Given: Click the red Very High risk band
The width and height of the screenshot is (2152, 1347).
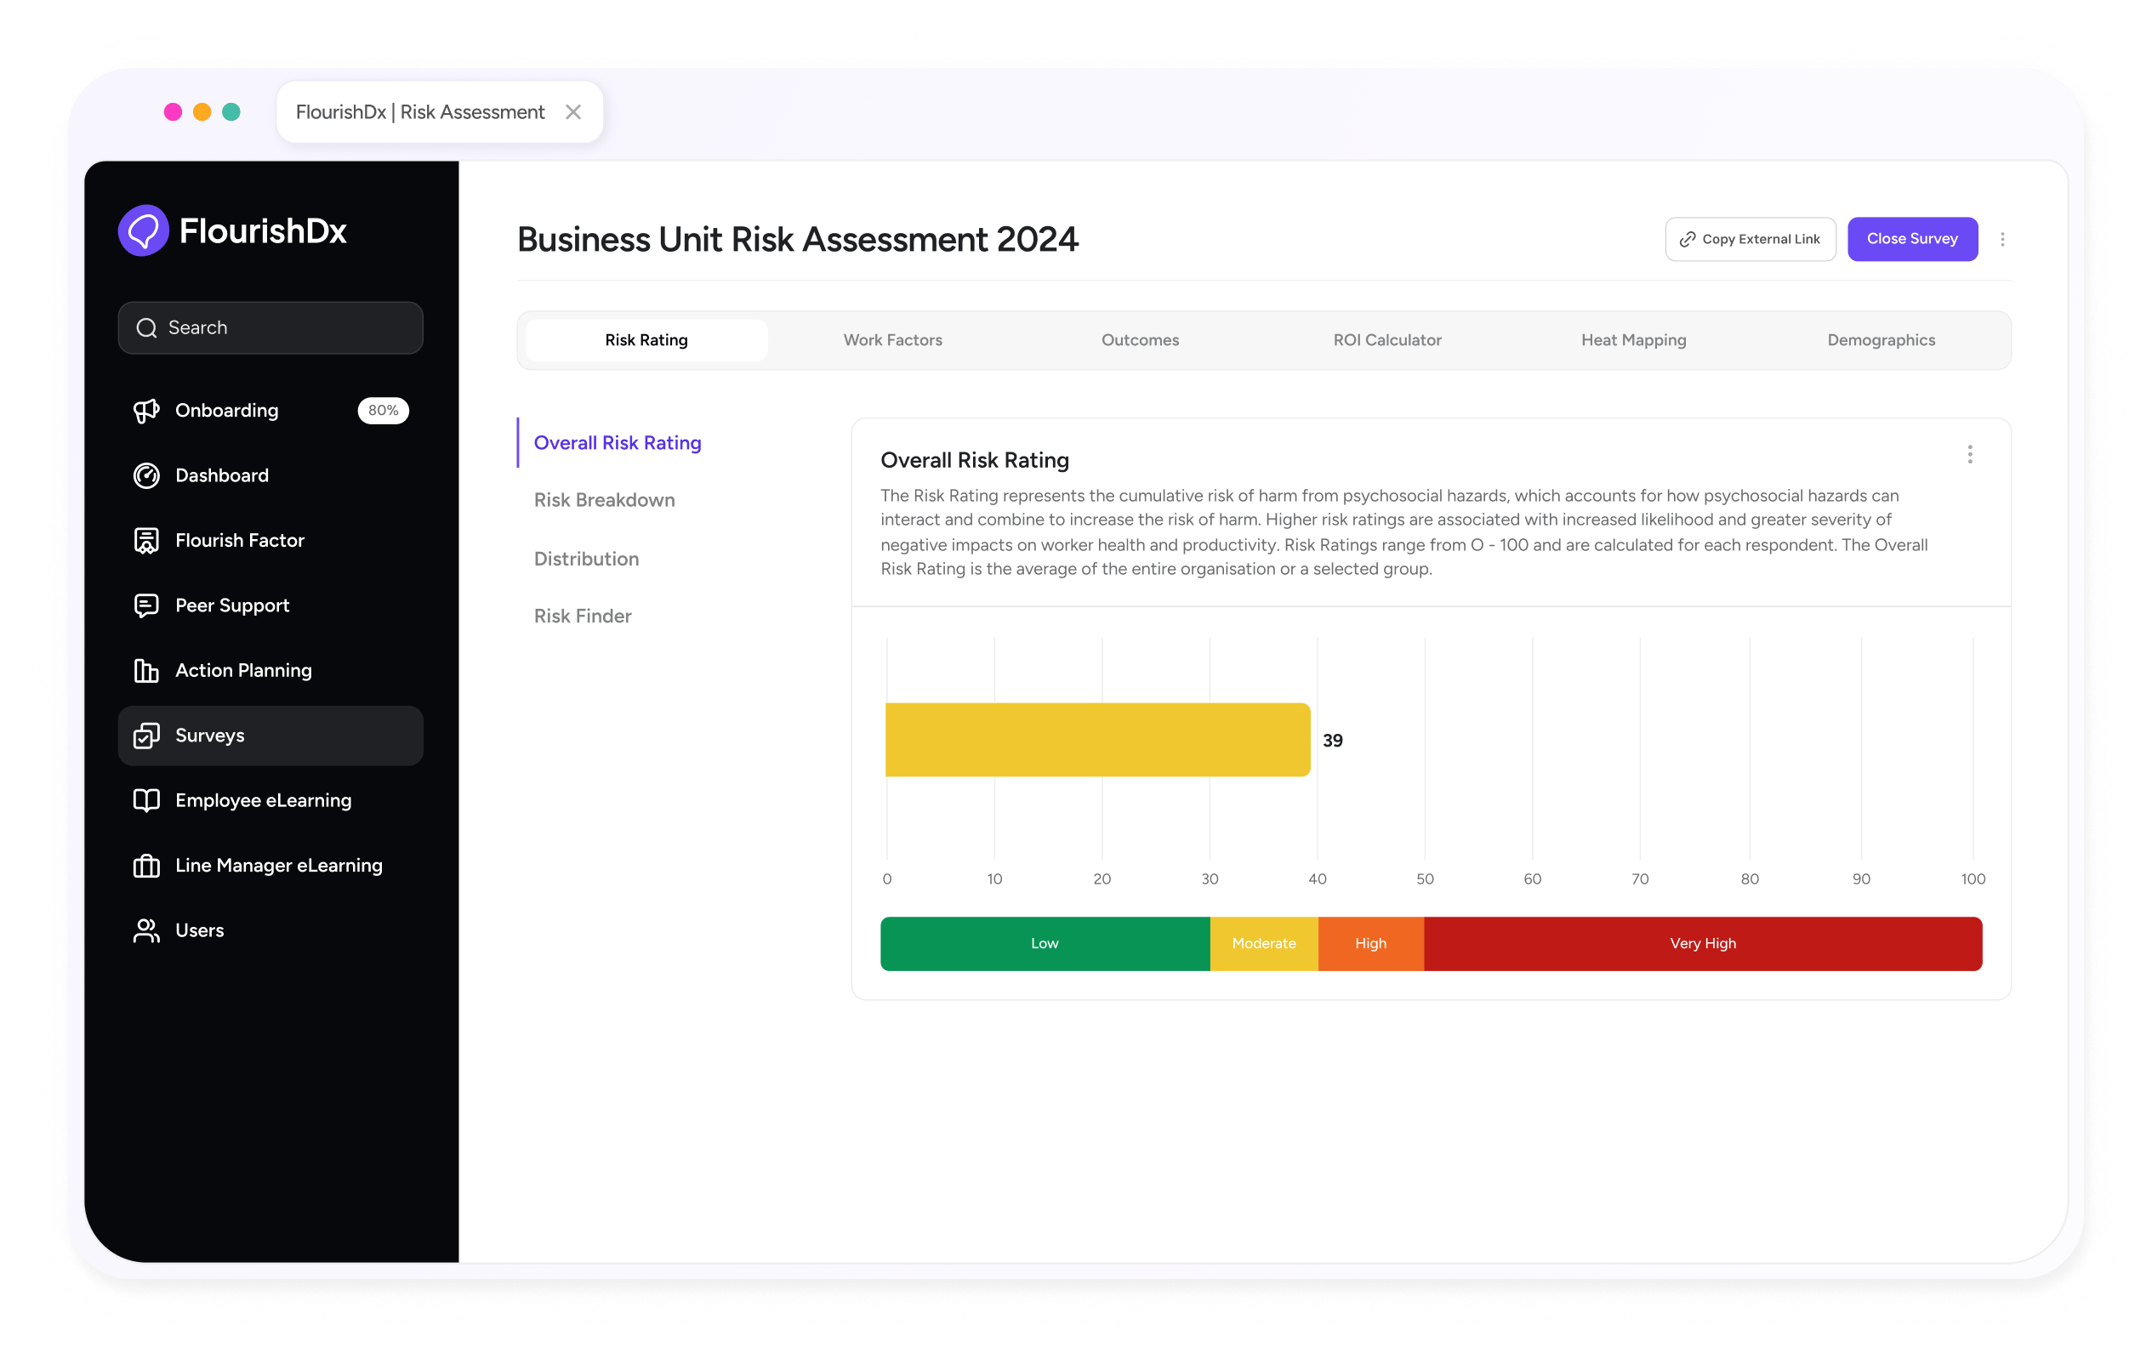Looking at the screenshot, I should 1703,943.
